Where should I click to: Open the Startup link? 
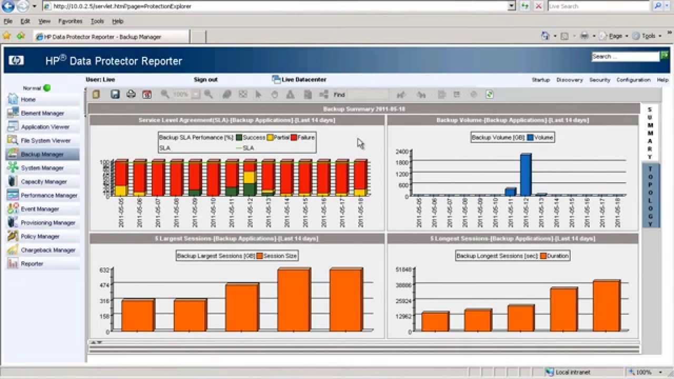(x=541, y=80)
